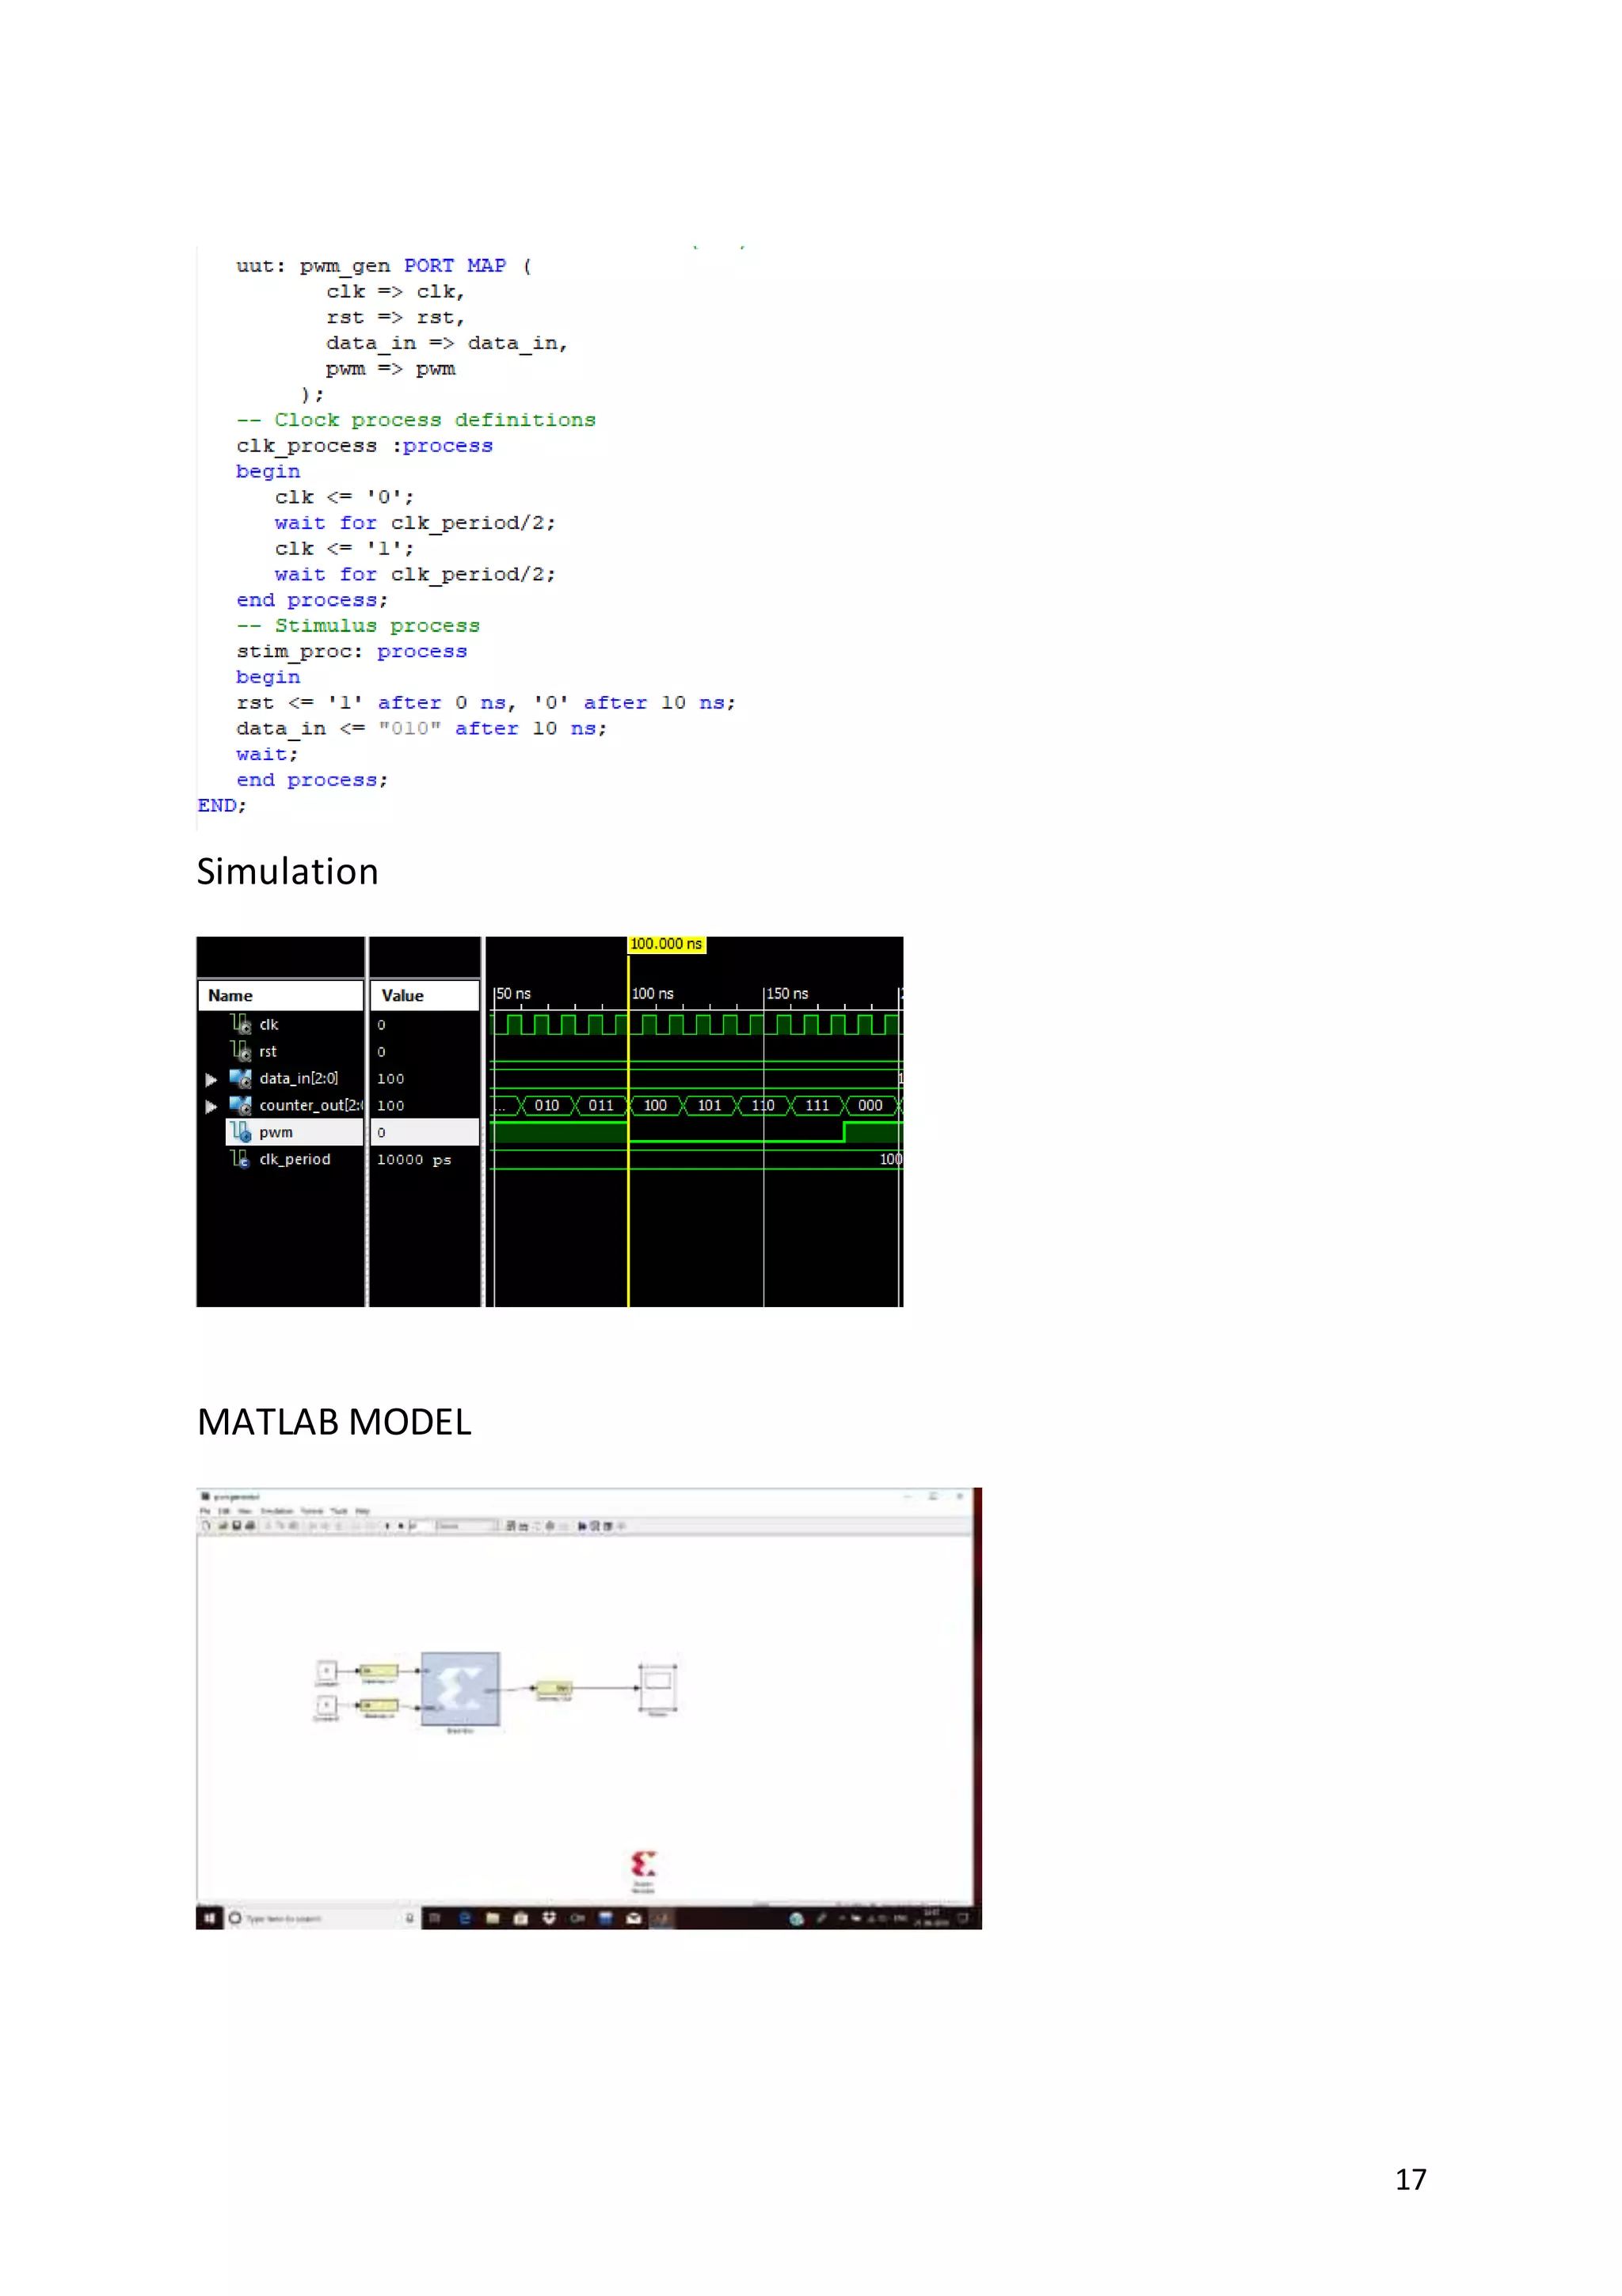Open the simulation mode dropdown
The width and height of the screenshot is (1622, 2296).
467,1526
